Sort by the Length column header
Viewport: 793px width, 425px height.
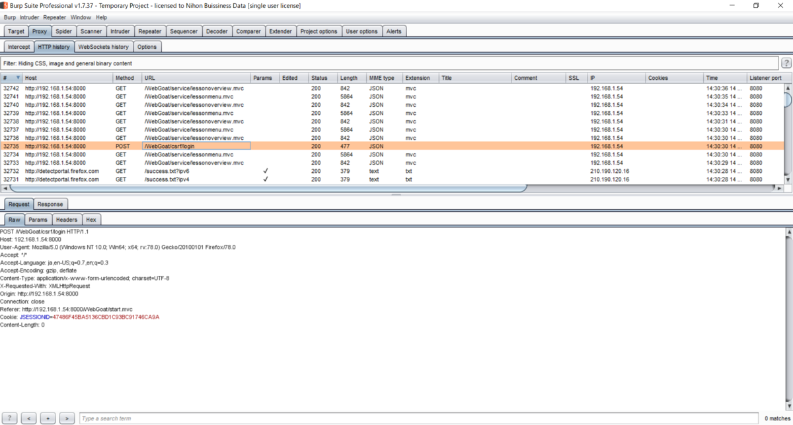352,78
